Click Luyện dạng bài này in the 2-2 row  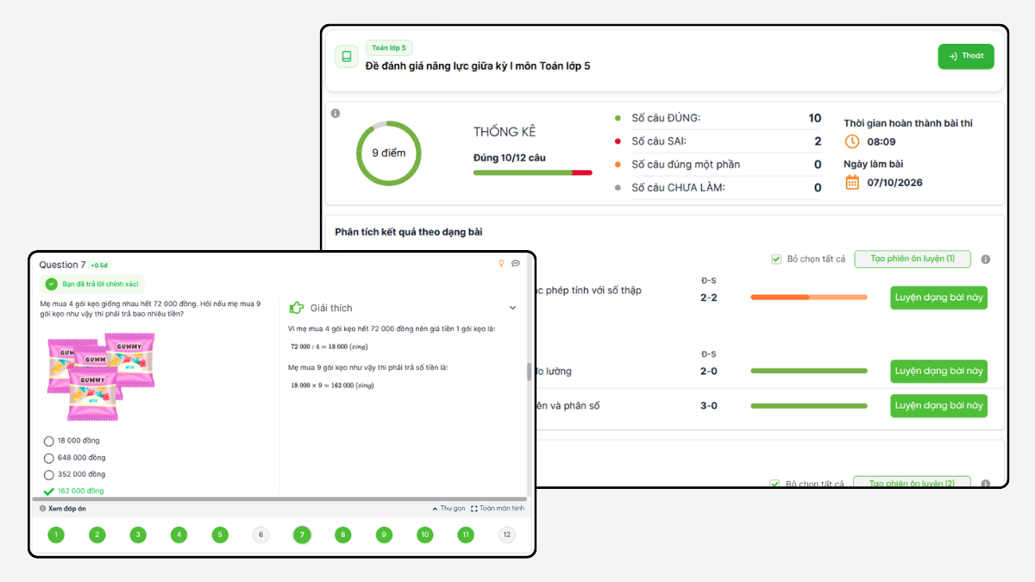pyautogui.click(x=939, y=297)
